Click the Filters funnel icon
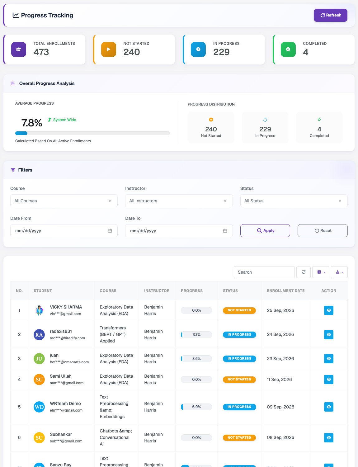358x467 pixels. (x=13, y=170)
